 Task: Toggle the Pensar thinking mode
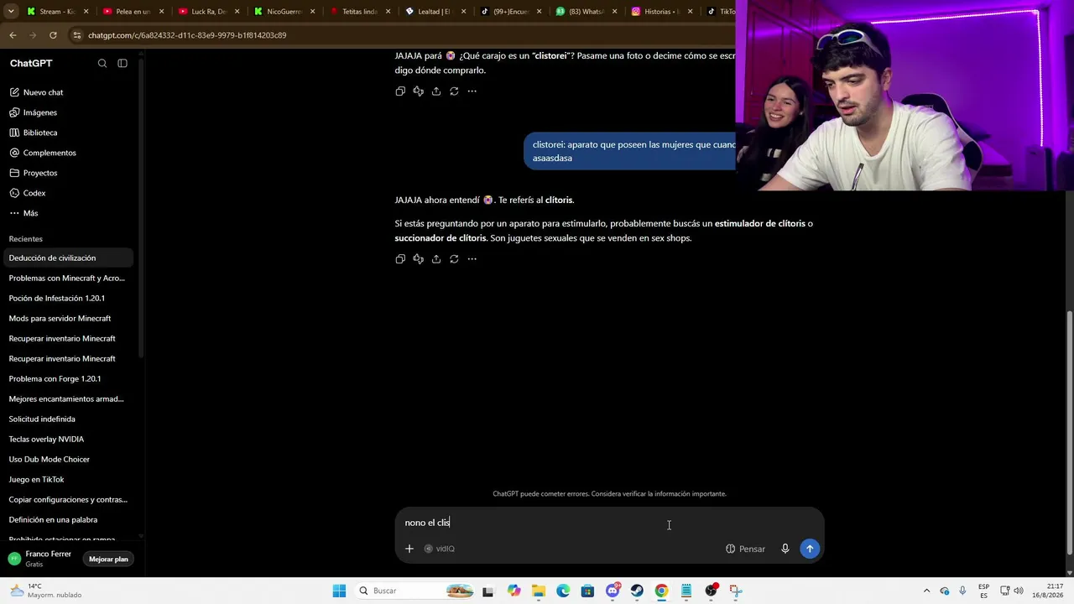pyautogui.click(x=745, y=549)
